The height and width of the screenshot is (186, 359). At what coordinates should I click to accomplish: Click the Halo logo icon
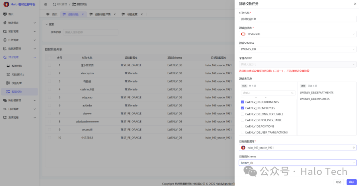[6, 4]
